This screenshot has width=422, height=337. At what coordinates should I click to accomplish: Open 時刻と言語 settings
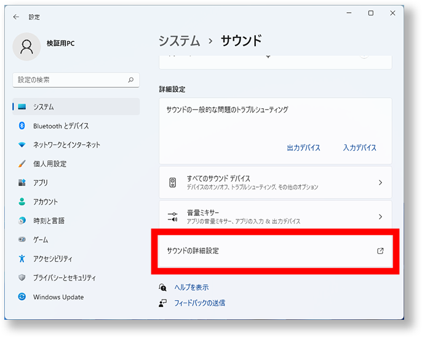pos(76,221)
